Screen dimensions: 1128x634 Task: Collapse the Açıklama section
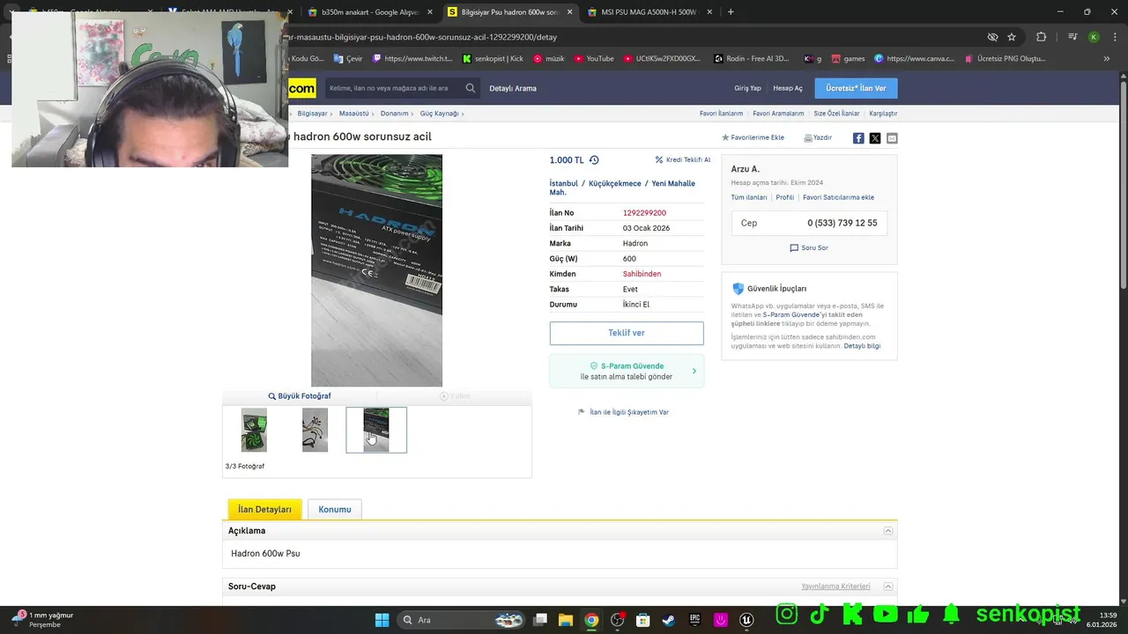point(888,531)
